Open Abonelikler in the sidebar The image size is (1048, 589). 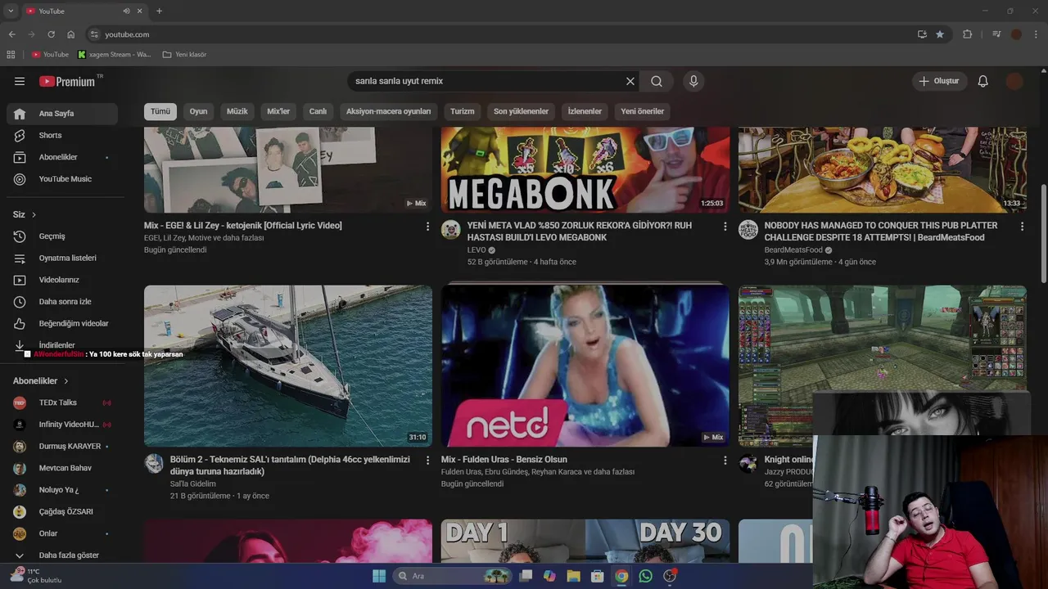tap(62, 157)
